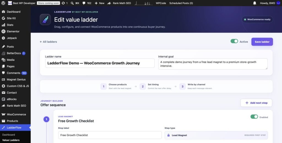Screen dimensions: 282x143
Task: Click the Custom CSS & JS plus icon
Action: tap(3, 86)
